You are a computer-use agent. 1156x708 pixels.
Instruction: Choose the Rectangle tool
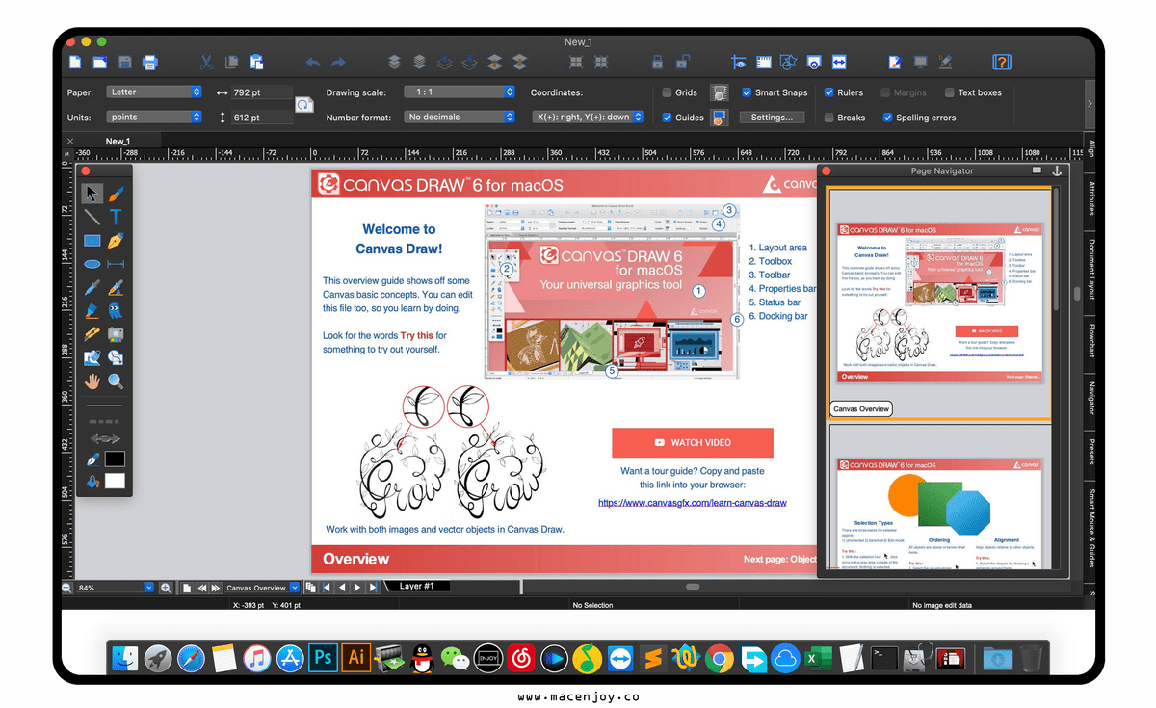click(92, 240)
